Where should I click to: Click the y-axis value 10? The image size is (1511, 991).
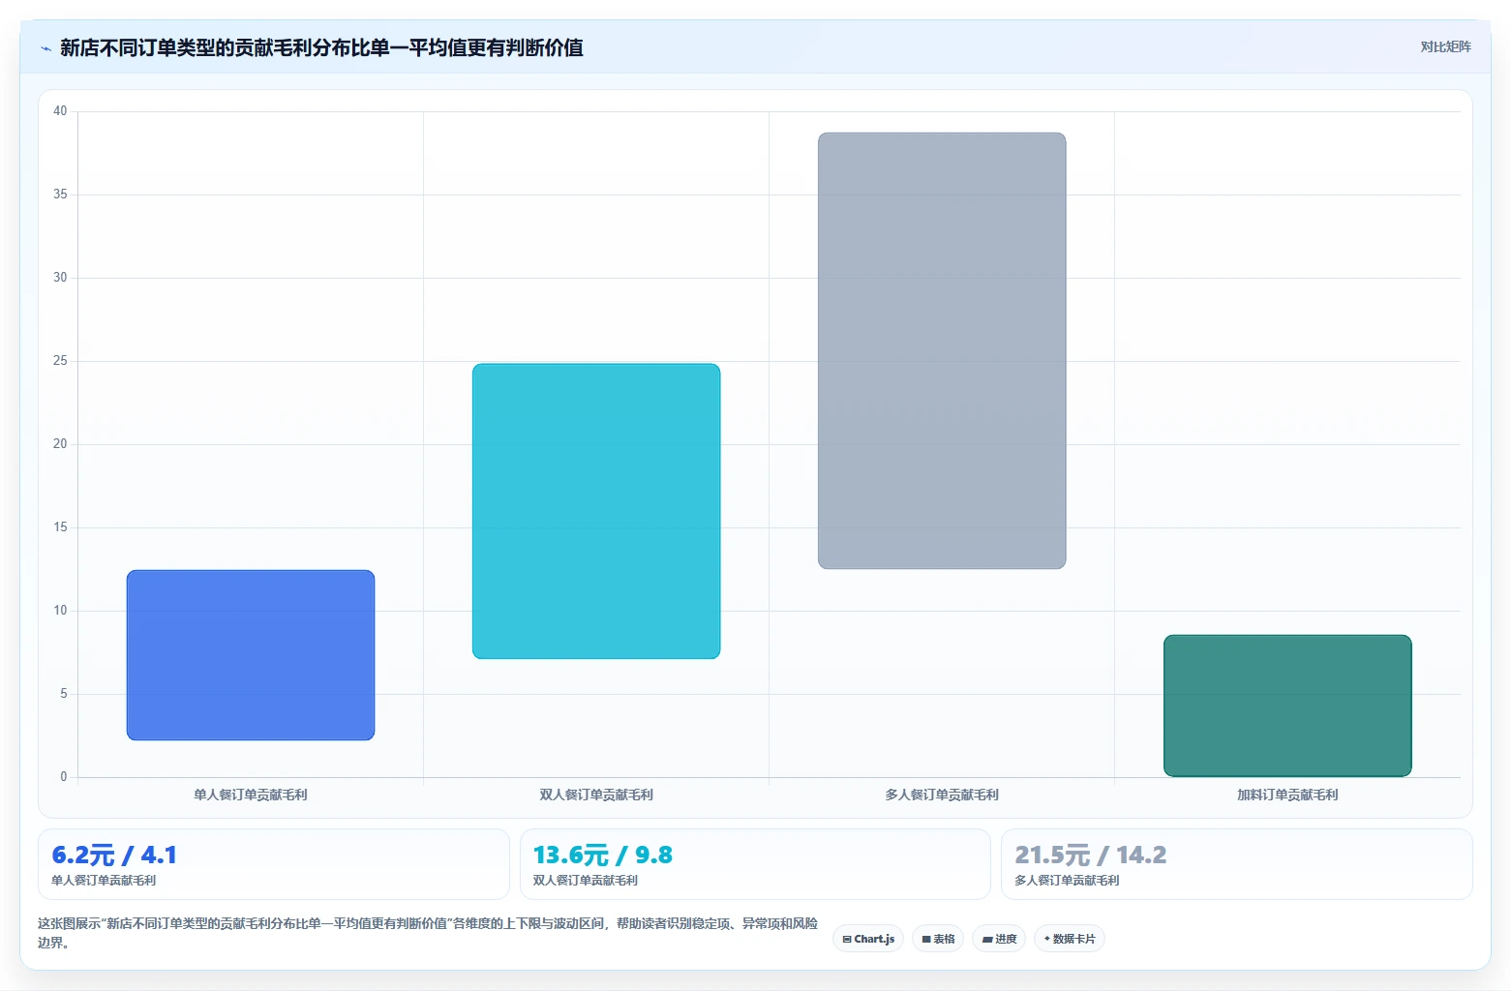coord(60,611)
